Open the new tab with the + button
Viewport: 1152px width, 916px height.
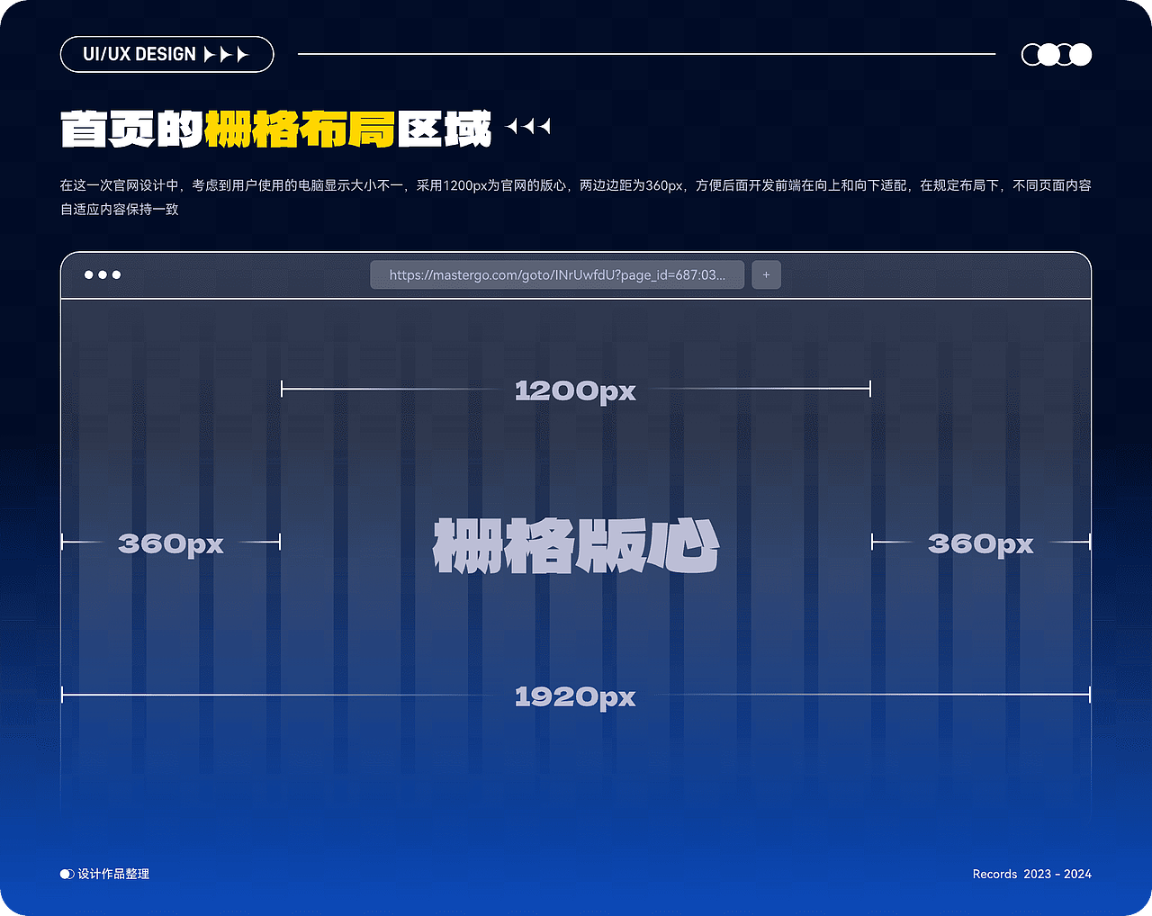766,274
